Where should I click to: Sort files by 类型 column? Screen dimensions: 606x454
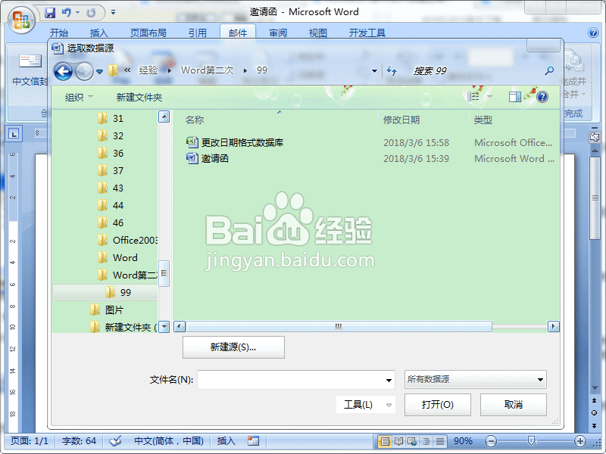point(483,120)
